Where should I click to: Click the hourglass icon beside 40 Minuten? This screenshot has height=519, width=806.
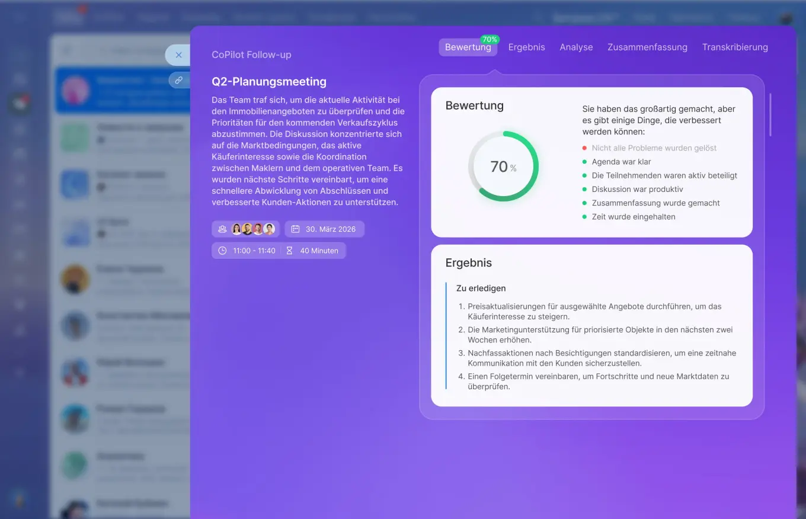coord(289,251)
